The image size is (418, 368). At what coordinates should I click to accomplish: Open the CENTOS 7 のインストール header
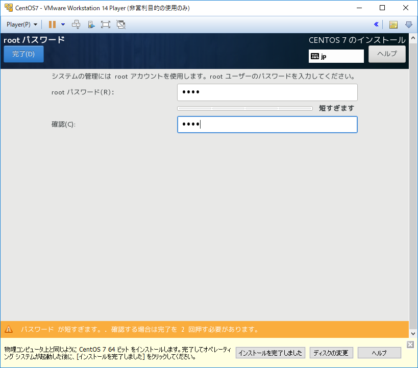(357, 40)
